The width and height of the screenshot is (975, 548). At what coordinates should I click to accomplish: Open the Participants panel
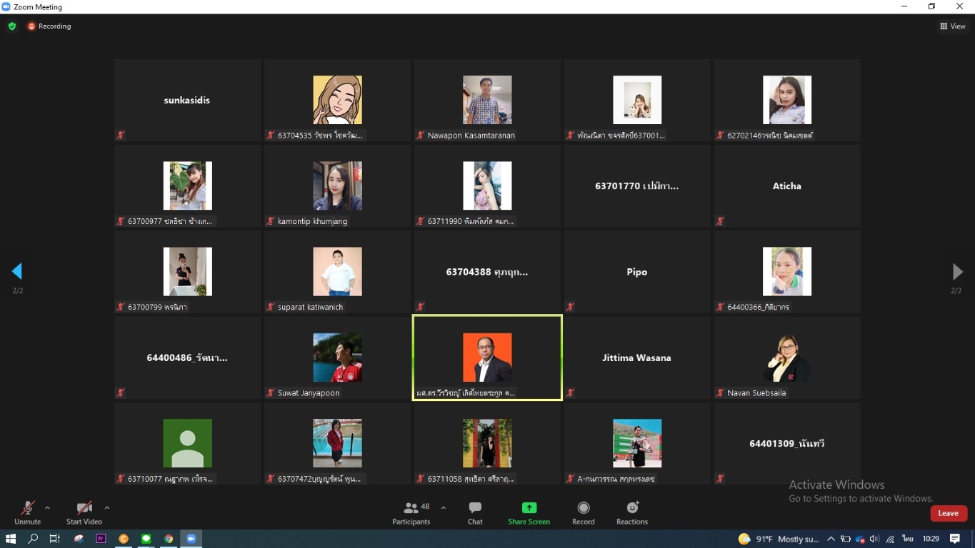click(x=411, y=512)
